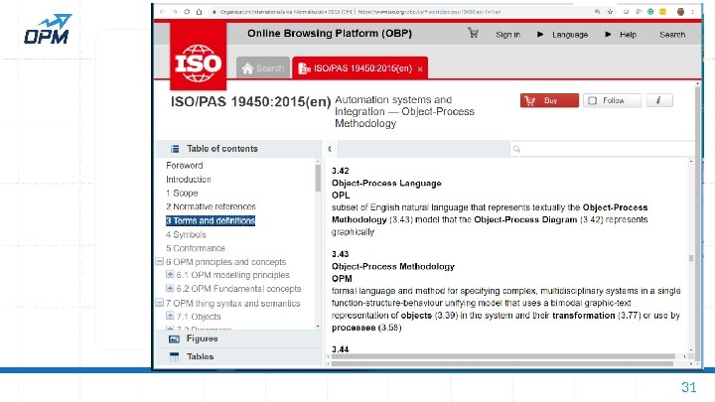Toggle the Follow checkbox button
Viewport: 715px width, 402px height.
pyautogui.click(x=612, y=100)
